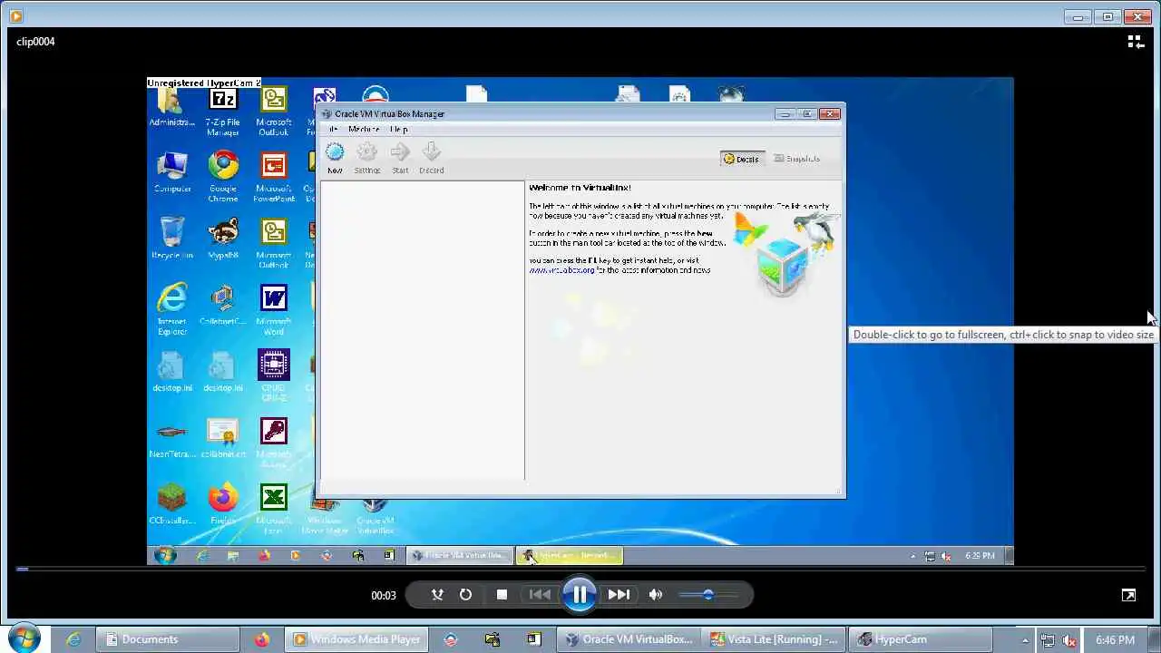Click the recorded HyperCam taskbar button
The width and height of the screenshot is (1161, 653).
571,555
